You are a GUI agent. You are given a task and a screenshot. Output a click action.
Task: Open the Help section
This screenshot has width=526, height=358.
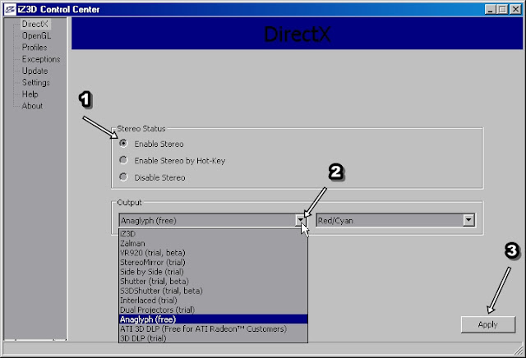[30, 94]
